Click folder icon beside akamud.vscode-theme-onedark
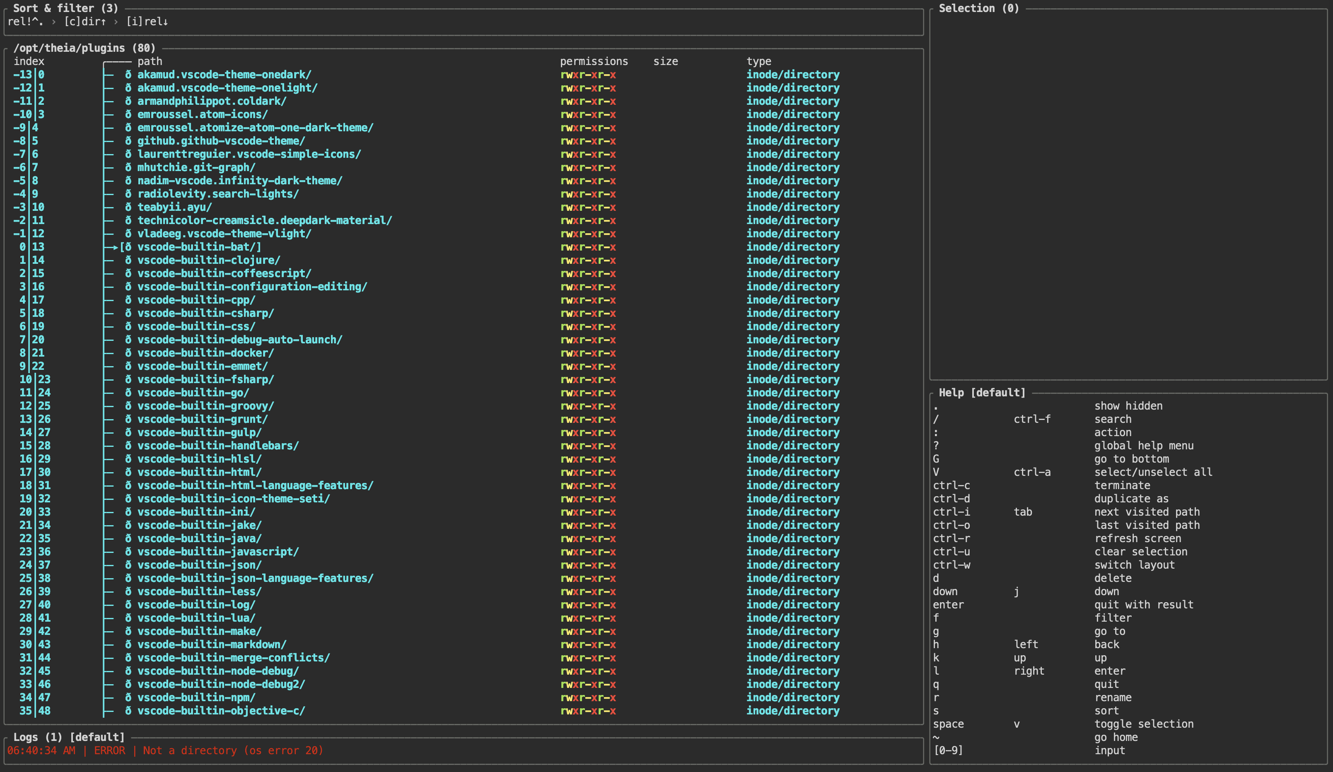This screenshot has width=1333, height=772. coord(128,75)
